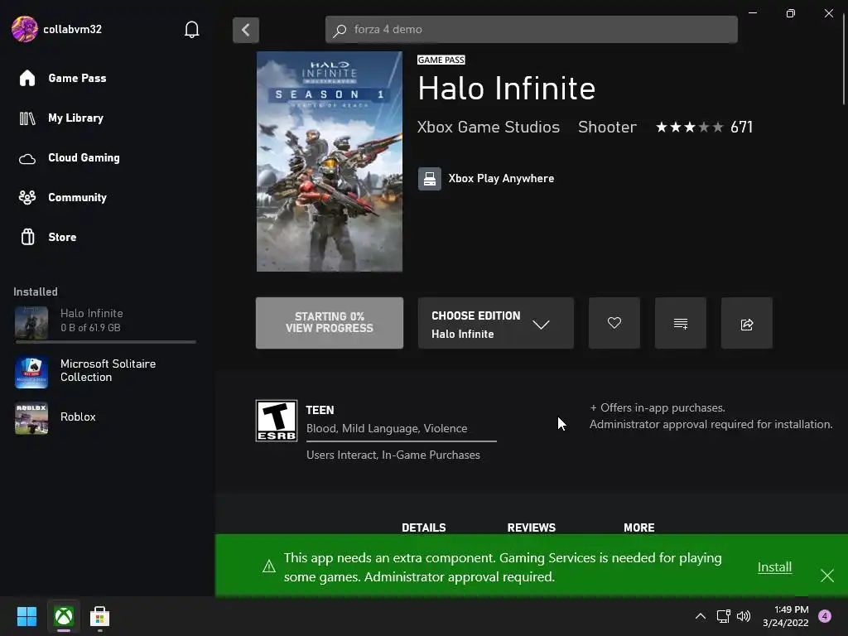Click the Users Interact, In-Game Purchases text
The width and height of the screenshot is (848, 636).
(x=393, y=455)
